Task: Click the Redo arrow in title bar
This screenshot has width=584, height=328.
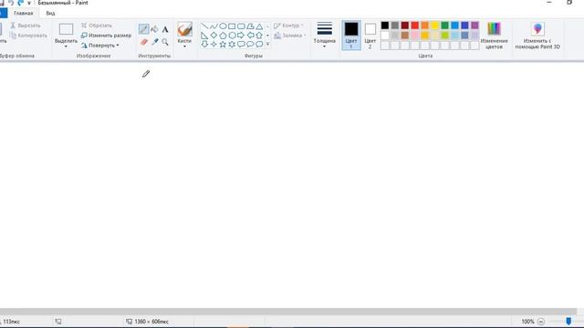Action: click(x=20, y=3)
